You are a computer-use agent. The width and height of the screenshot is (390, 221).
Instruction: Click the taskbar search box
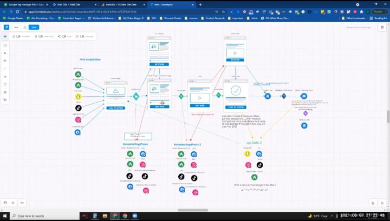pyautogui.click(x=45, y=216)
